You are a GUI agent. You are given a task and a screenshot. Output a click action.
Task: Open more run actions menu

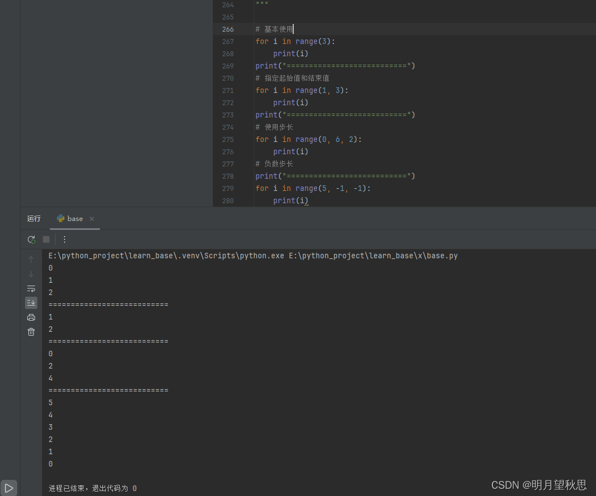pos(64,239)
